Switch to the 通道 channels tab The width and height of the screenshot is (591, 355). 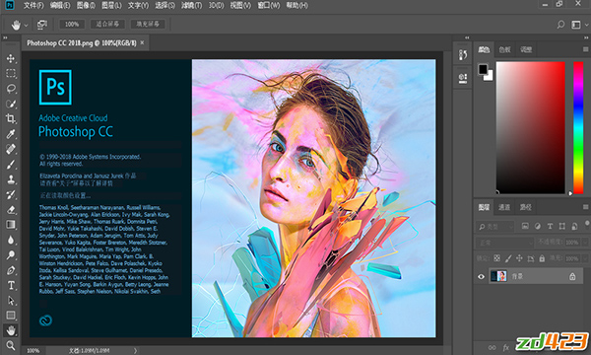[504, 207]
